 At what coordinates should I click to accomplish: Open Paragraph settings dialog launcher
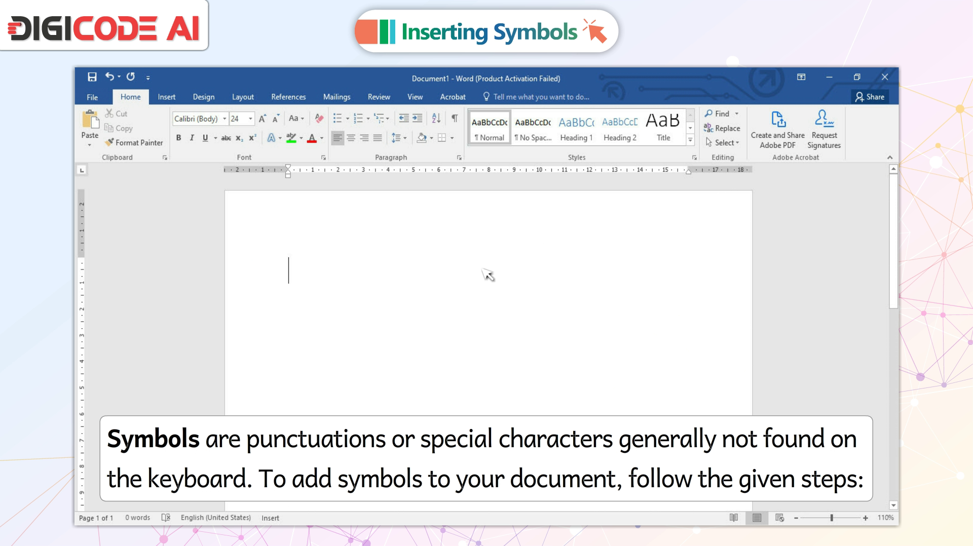point(459,158)
